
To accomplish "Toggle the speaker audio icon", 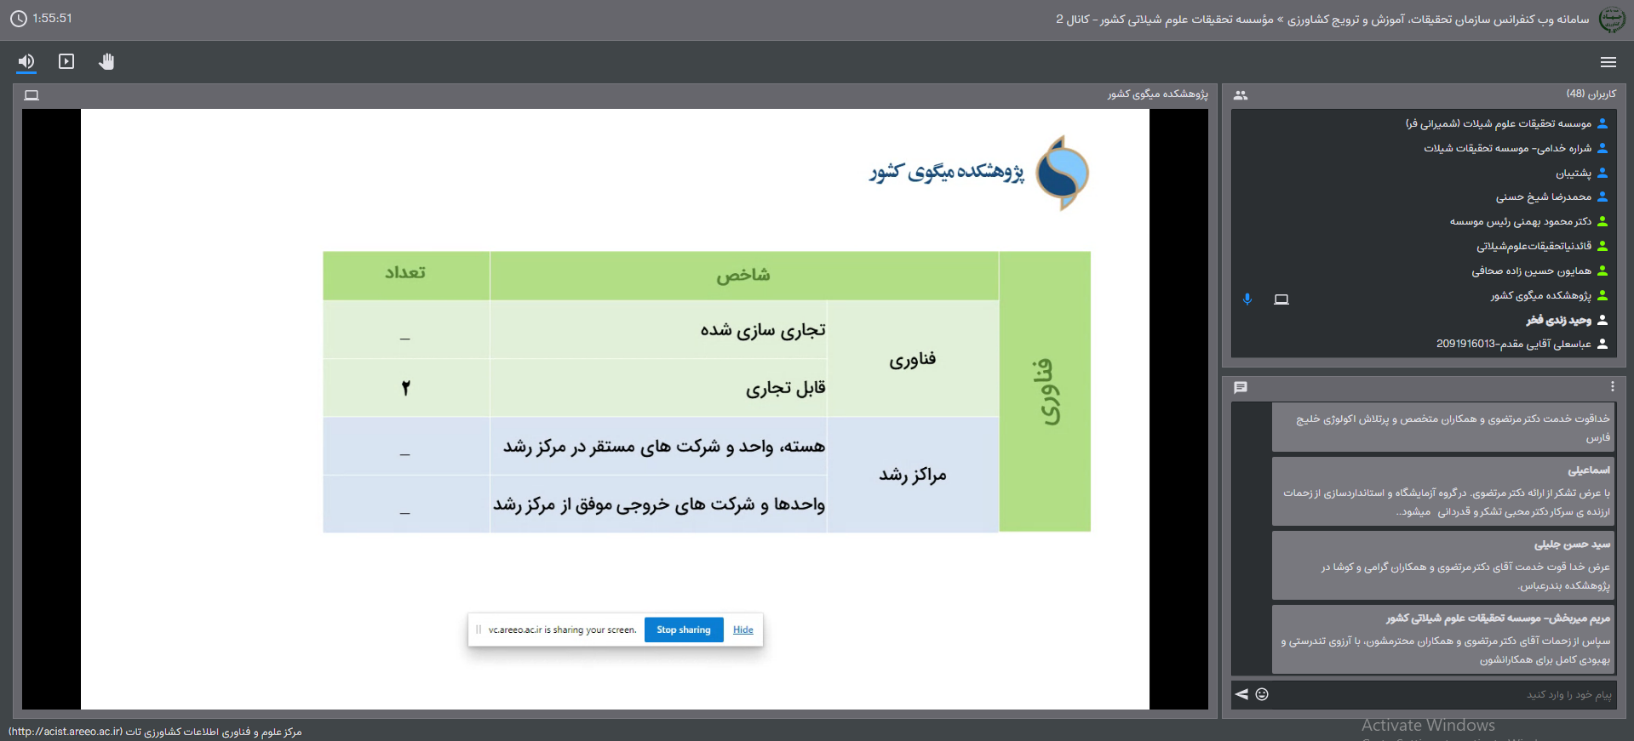I will pyautogui.click(x=26, y=61).
